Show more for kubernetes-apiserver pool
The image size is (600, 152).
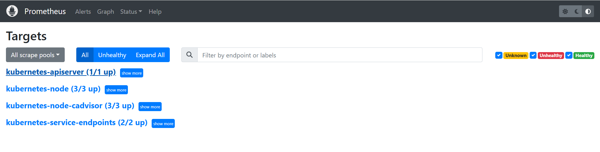[x=132, y=73]
